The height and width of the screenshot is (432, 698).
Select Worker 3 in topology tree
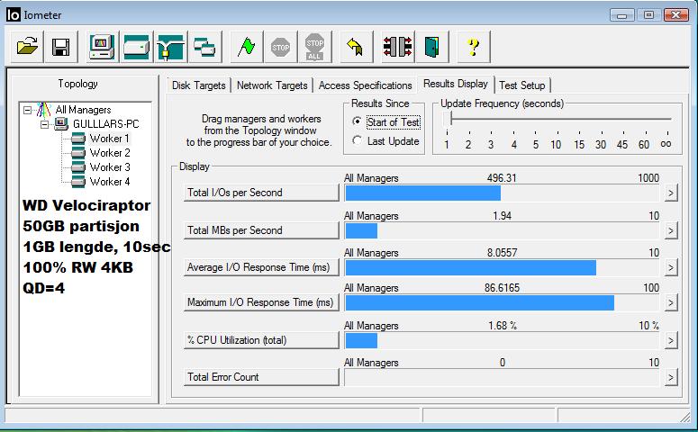(110, 167)
